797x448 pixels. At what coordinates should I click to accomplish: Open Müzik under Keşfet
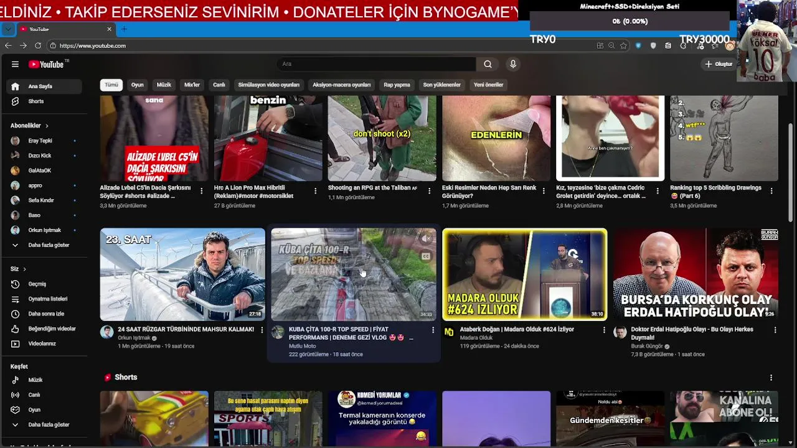pyautogui.click(x=44, y=380)
